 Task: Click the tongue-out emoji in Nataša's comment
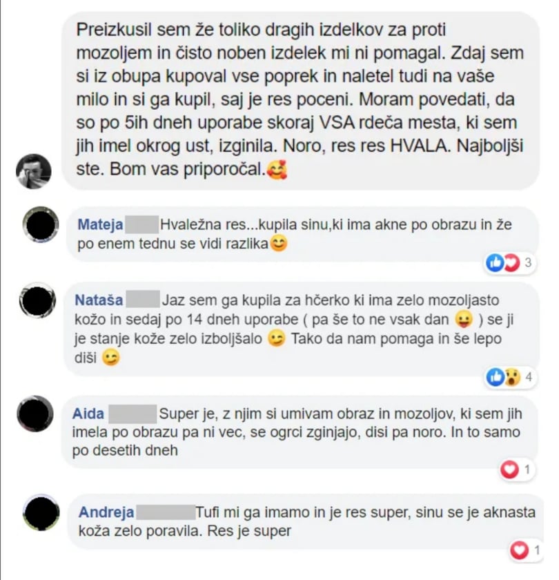(x=464, y=320)
